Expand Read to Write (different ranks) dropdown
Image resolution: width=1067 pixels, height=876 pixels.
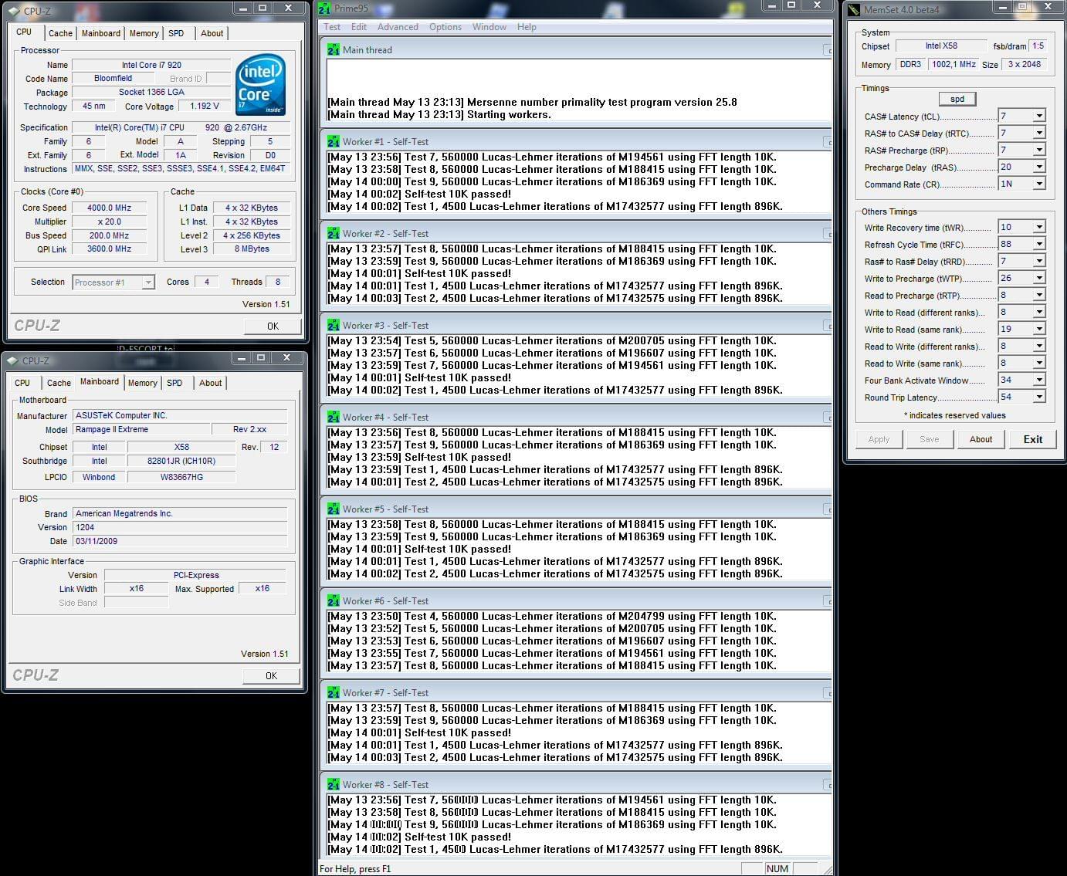[1039, 346]
